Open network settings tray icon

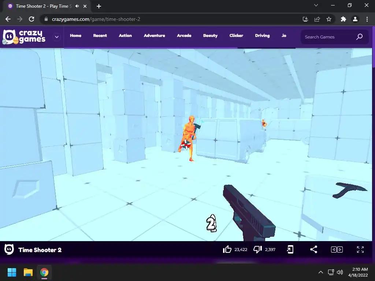[x=331, y=272]
